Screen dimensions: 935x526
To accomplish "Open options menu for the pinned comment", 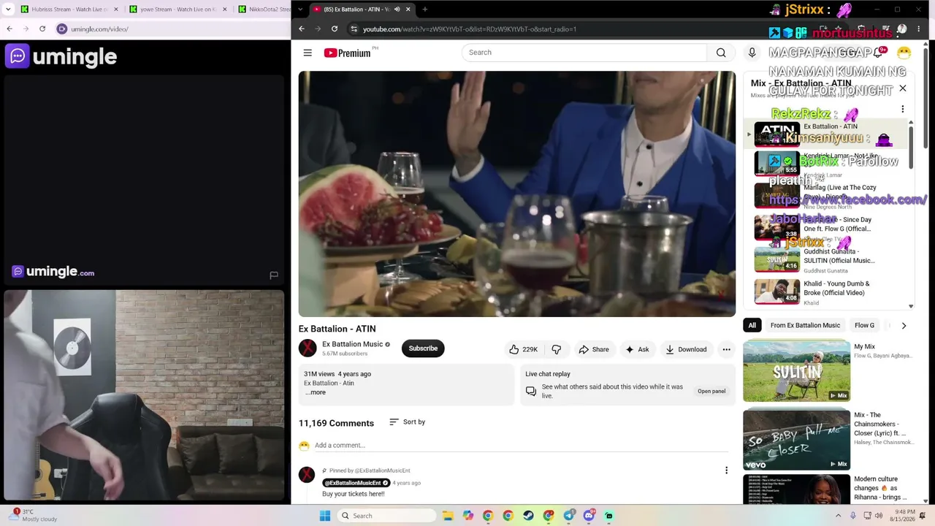I will tap(726, 470).
